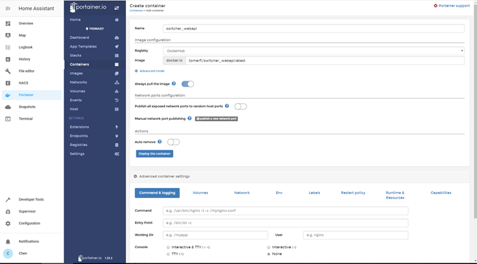Select the Command & logging tab

pyautogui.click(x=157, y=193)
